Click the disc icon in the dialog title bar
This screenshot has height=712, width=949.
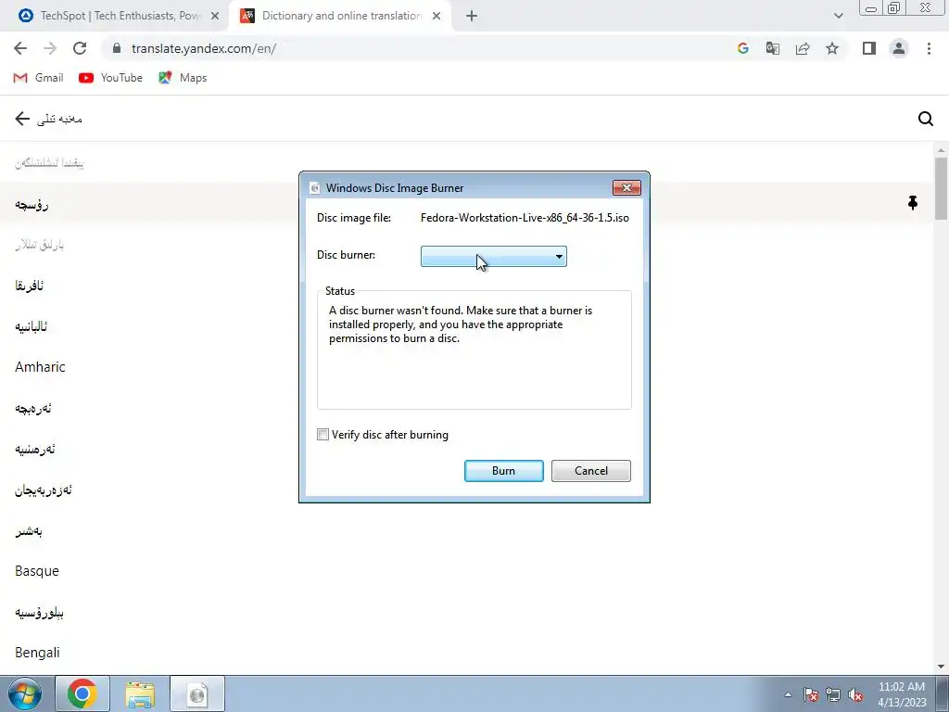click(315, 188)
